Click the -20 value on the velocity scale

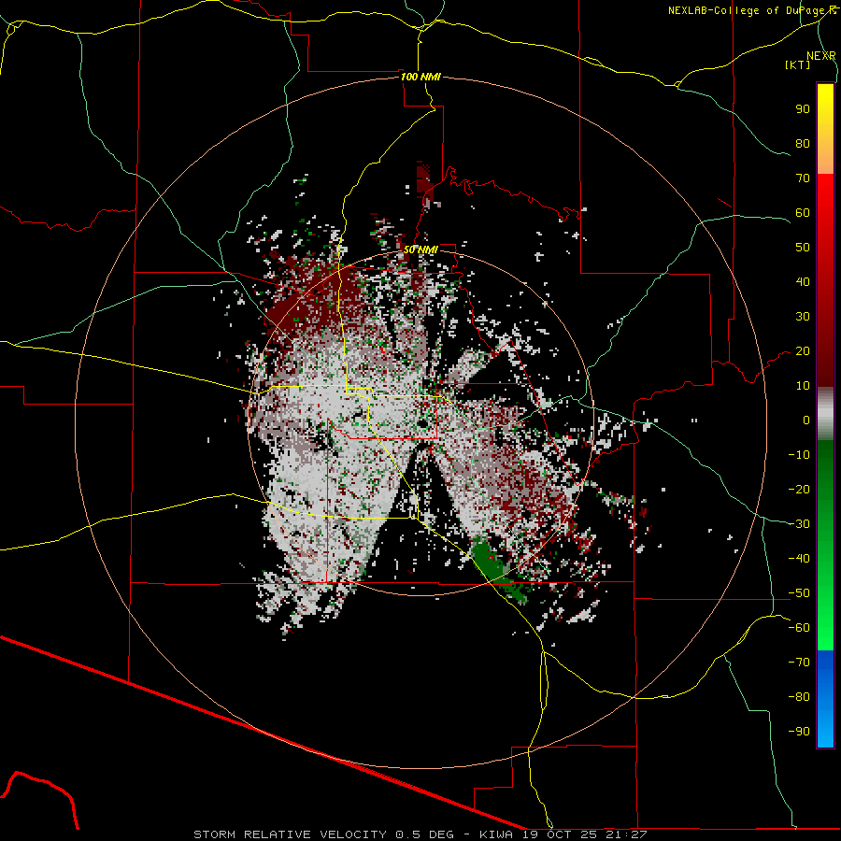tap(799, 489)
